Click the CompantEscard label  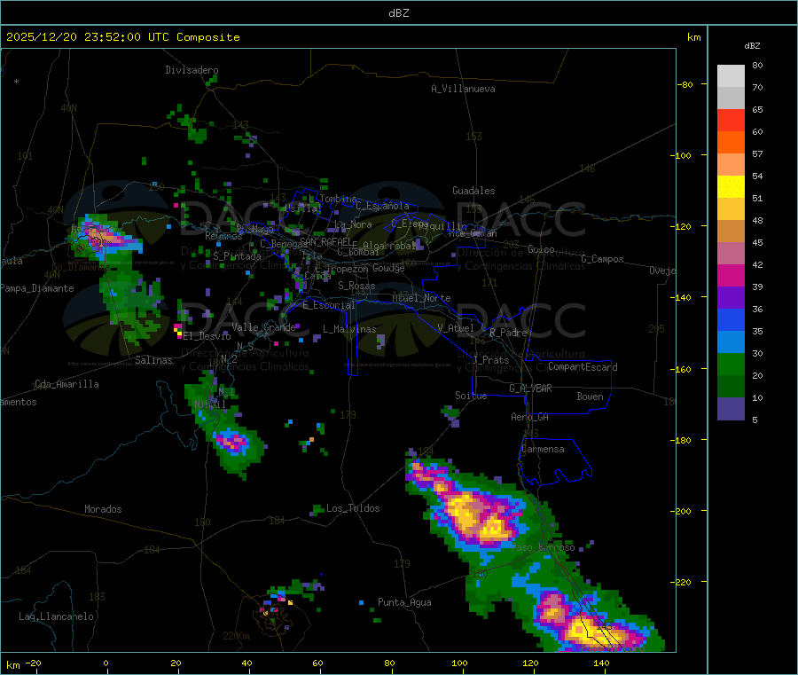coord(583,366)
